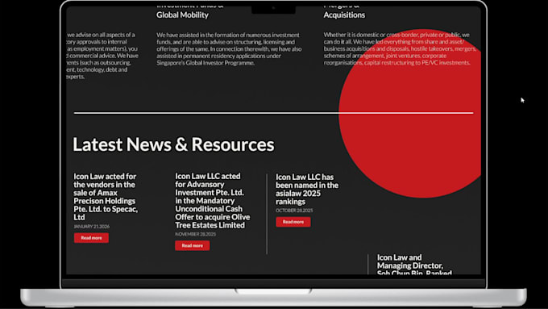548x309 pixels.
Task: Click Read more under Amax Precison Holdings article
Action: coord(91,238)
